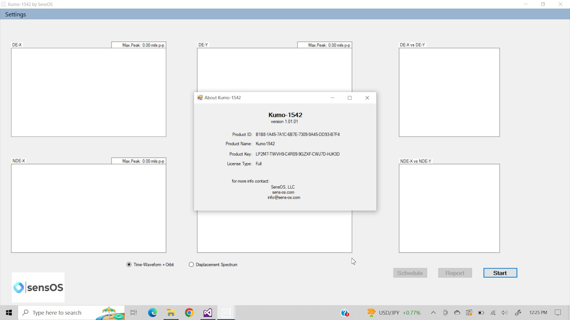This screenshot has width=570, height=320.
Task: Click the battery tray icon
Action: 481,313
